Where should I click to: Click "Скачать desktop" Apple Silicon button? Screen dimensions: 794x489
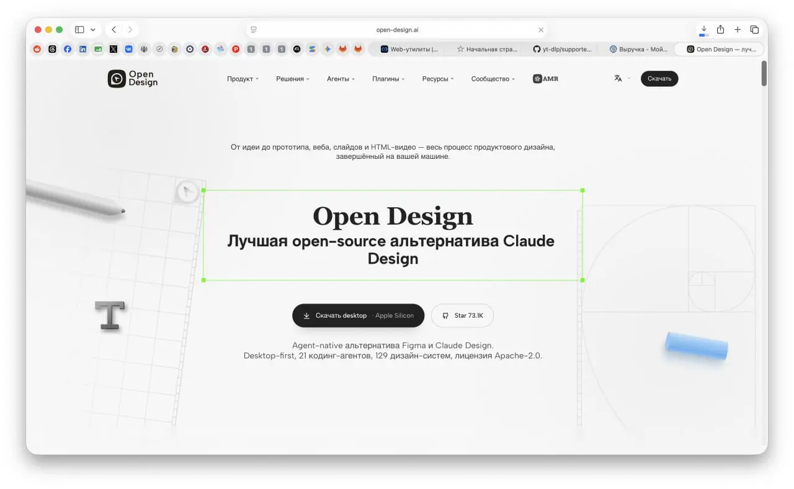pyautogui.click(x=359, y=315)
